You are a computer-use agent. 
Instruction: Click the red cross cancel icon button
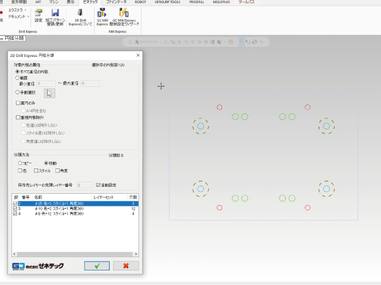pos(126,265)
